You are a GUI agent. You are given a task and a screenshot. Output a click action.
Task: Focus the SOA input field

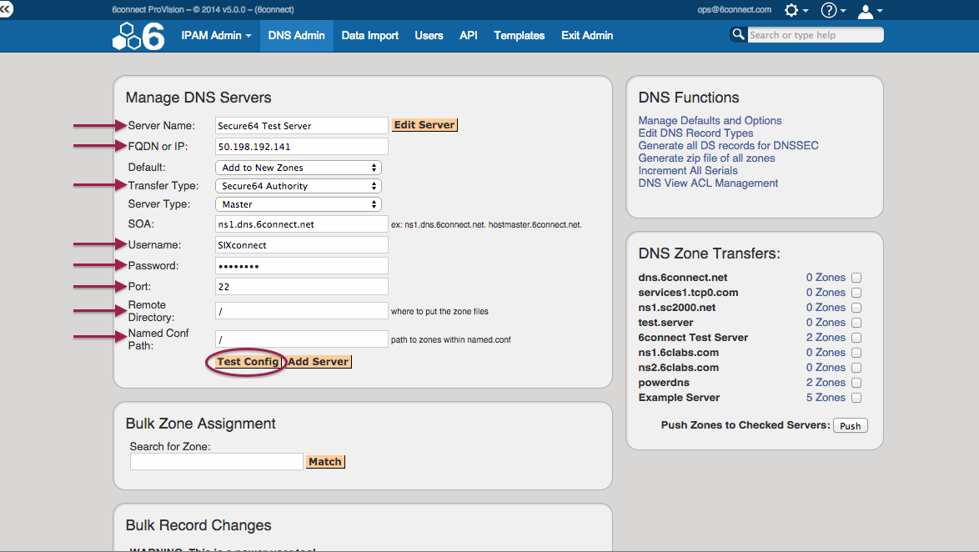(302, 224)
